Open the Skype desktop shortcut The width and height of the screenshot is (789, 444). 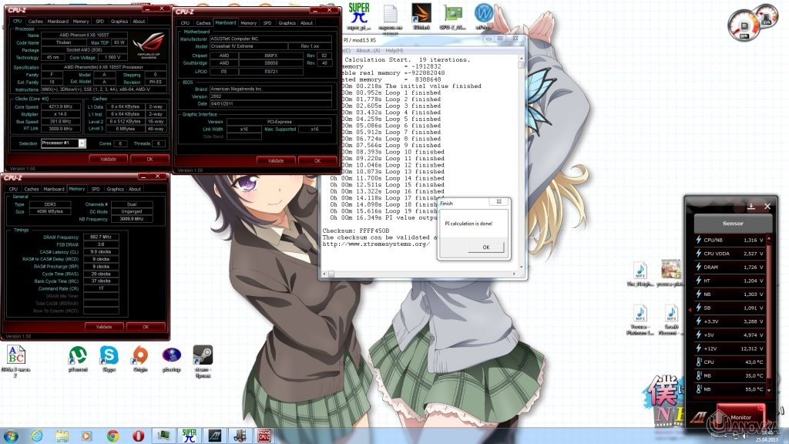pyautogui.click(x=109, y=355)
